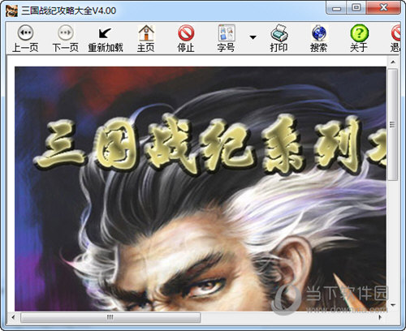
Task: Close the 三国战纪攻略大全 window
Action: point(383,8)
